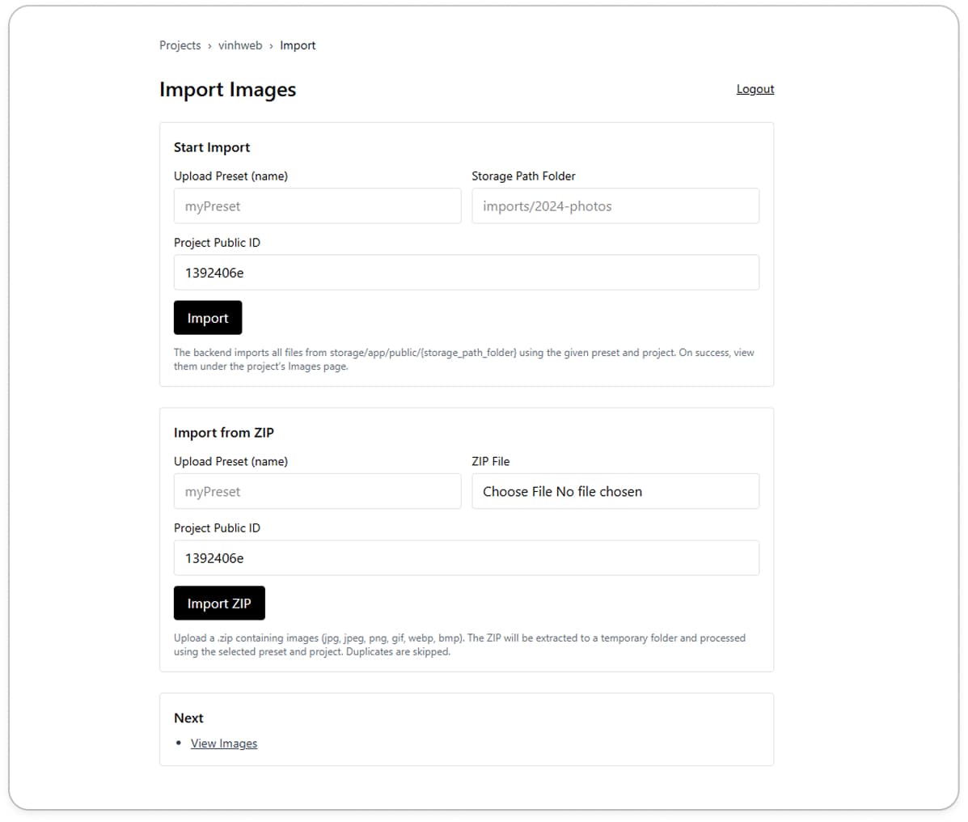Click the Upload Preset field under Import from ZIP
Screen dimensions: 968x822
(x=317, y=491)
